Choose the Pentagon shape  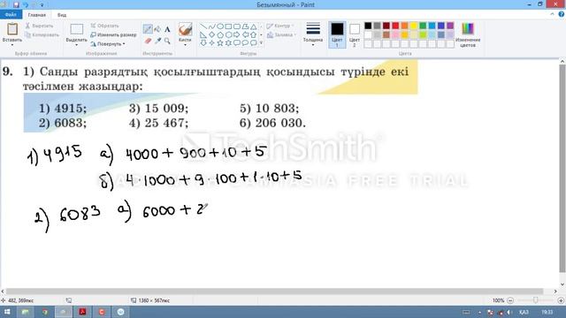coord(220,35)
